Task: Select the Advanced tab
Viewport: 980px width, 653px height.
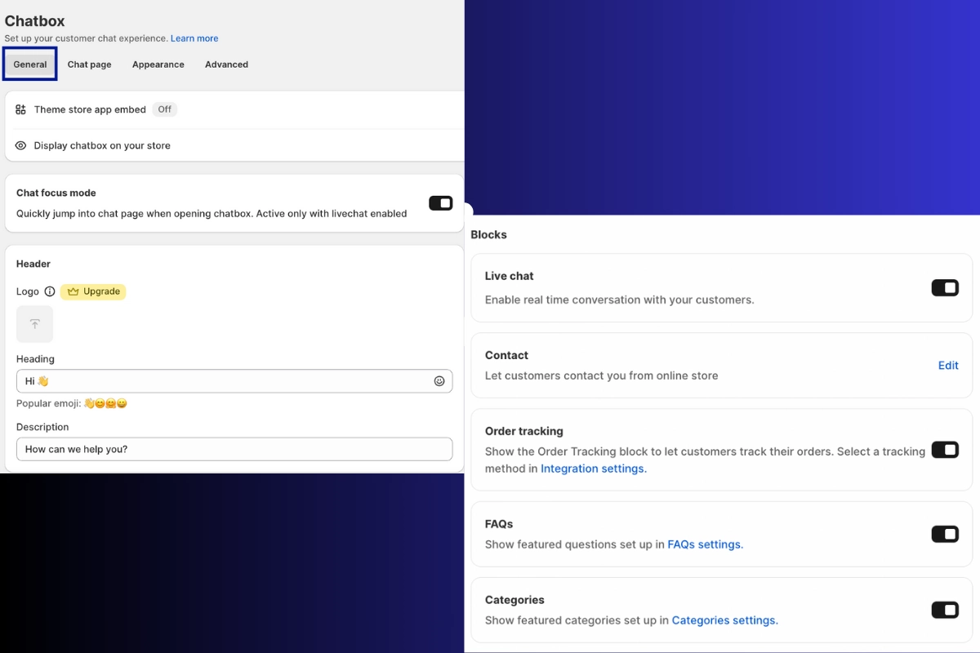Action: point(226,64)
